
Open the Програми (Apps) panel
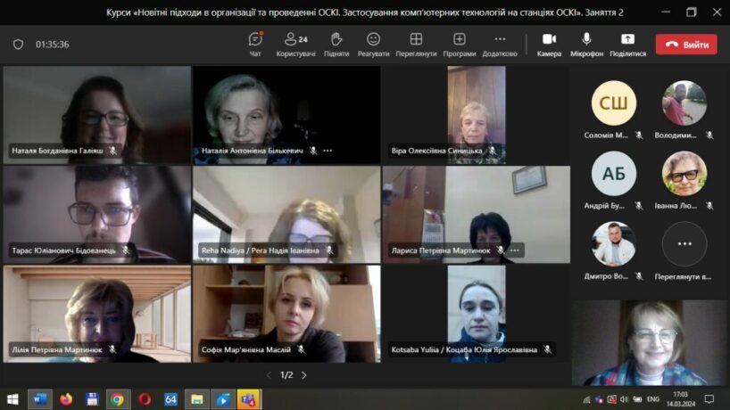pyautogui.click(x=459, y=44)
